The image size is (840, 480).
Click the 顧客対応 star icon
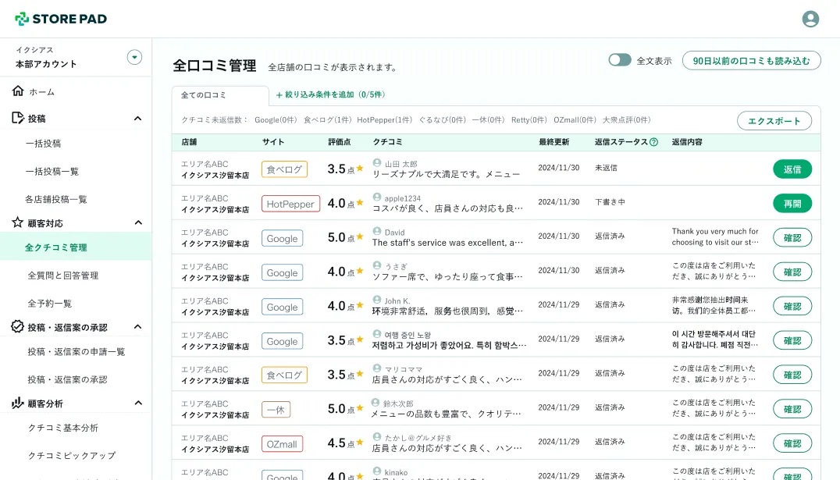click(x=18, y=222)
